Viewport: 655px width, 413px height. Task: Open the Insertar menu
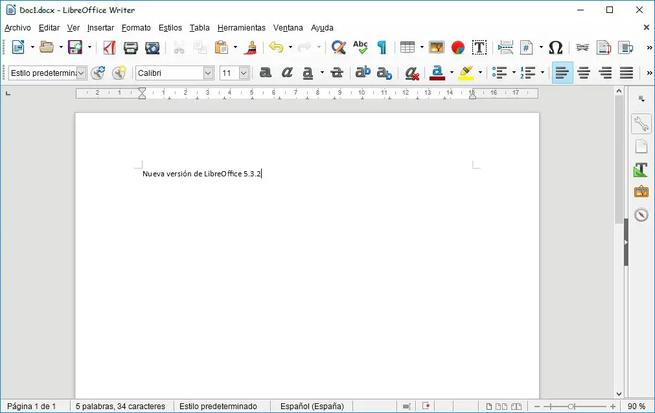[x=100, y=28]
